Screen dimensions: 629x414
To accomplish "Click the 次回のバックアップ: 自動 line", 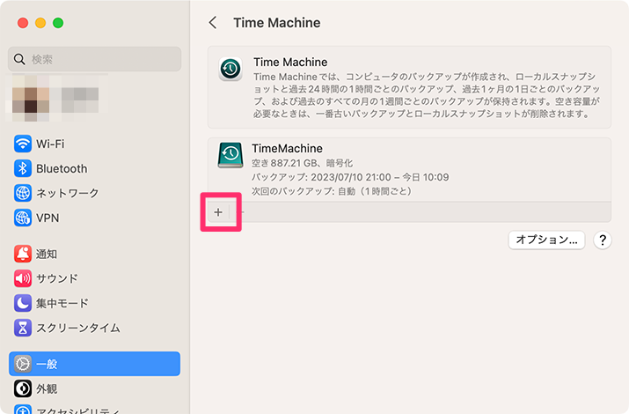I will click(x=332, y=191).
